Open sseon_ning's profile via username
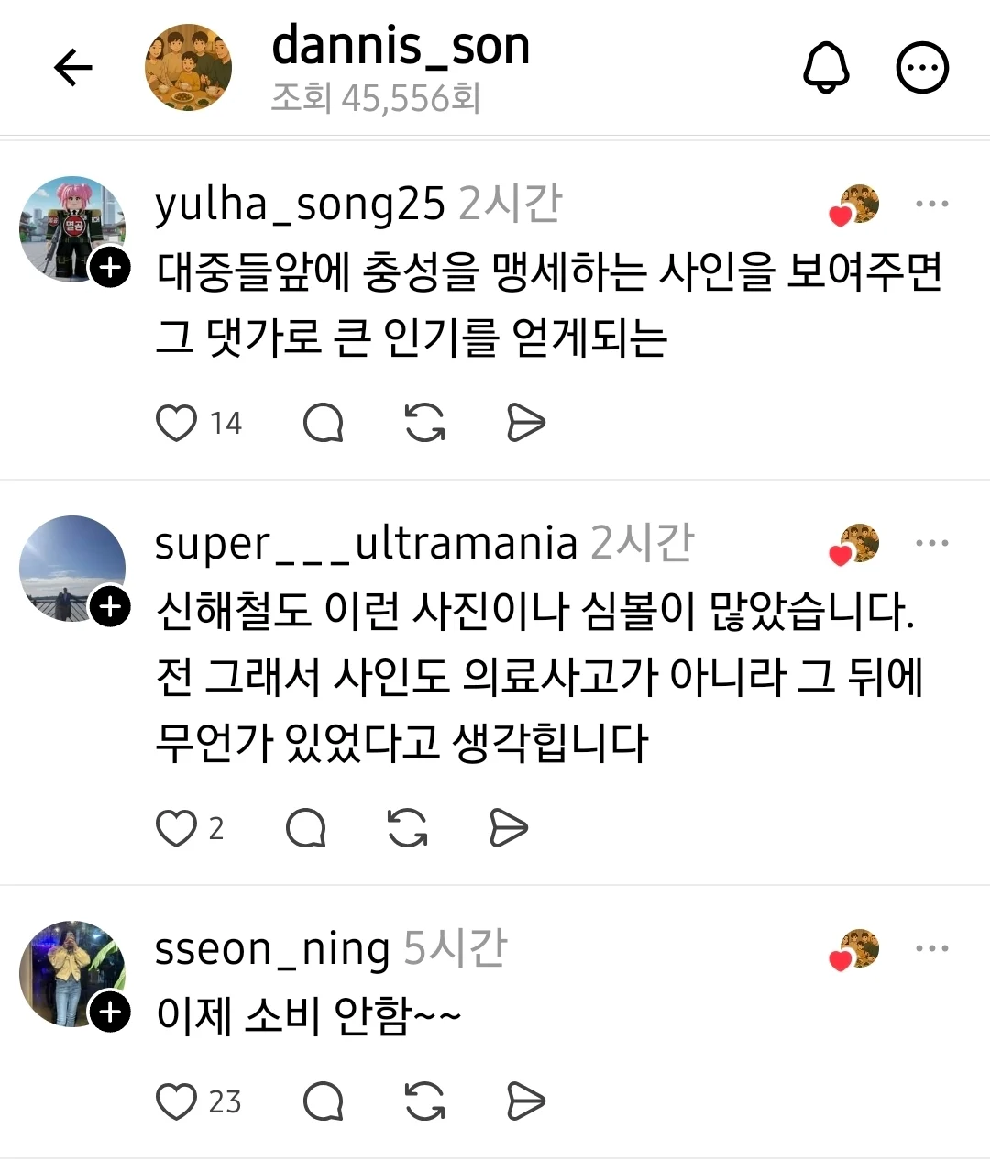The image size is (990, 1162). [272, 949]
